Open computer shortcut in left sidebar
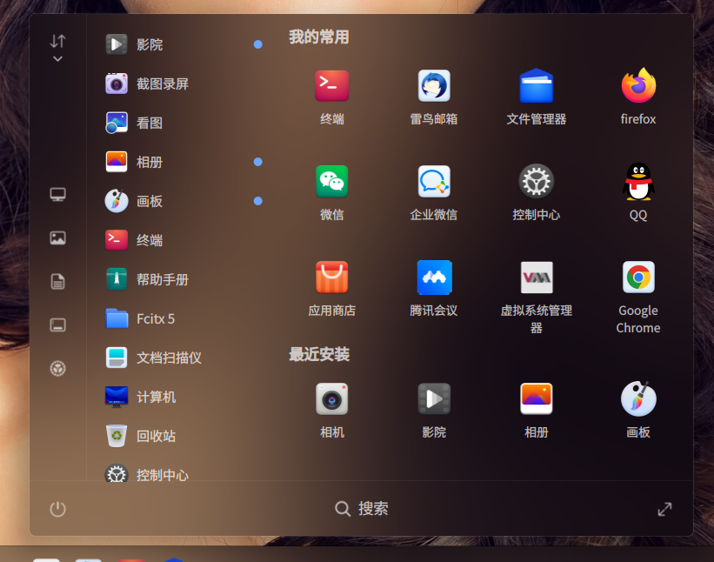This screenshot has width=714, height=562. point(57,195)
